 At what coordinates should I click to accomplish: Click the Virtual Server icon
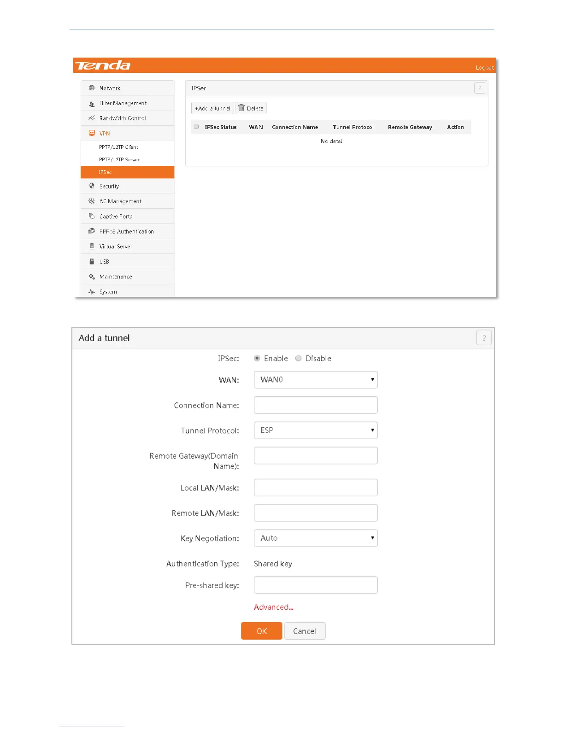[x=92, y=246]
